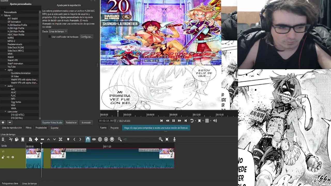Click the Restablecer button
Viewport: 331px width, 186px height.
coord(71,123)
